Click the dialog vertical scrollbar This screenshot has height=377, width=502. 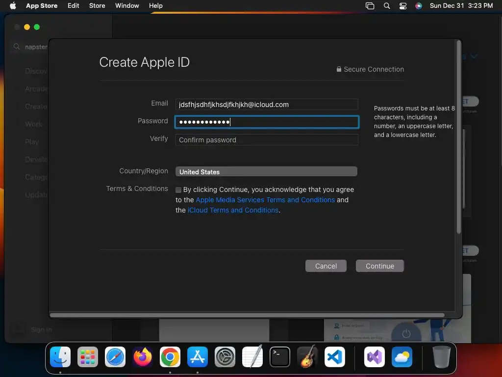[458, 137]
